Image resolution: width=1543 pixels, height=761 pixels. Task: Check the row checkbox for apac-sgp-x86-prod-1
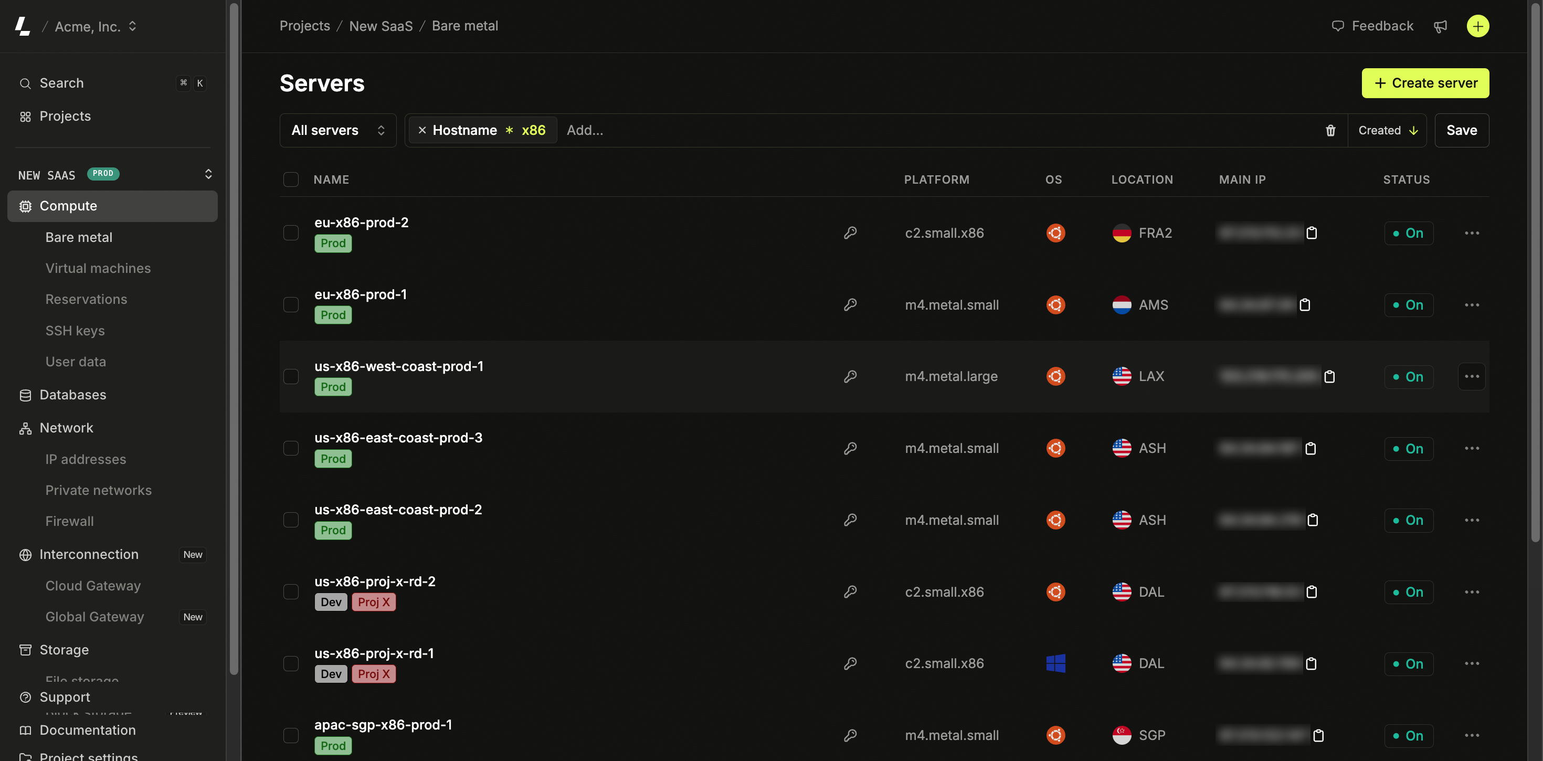click(291, 735)
